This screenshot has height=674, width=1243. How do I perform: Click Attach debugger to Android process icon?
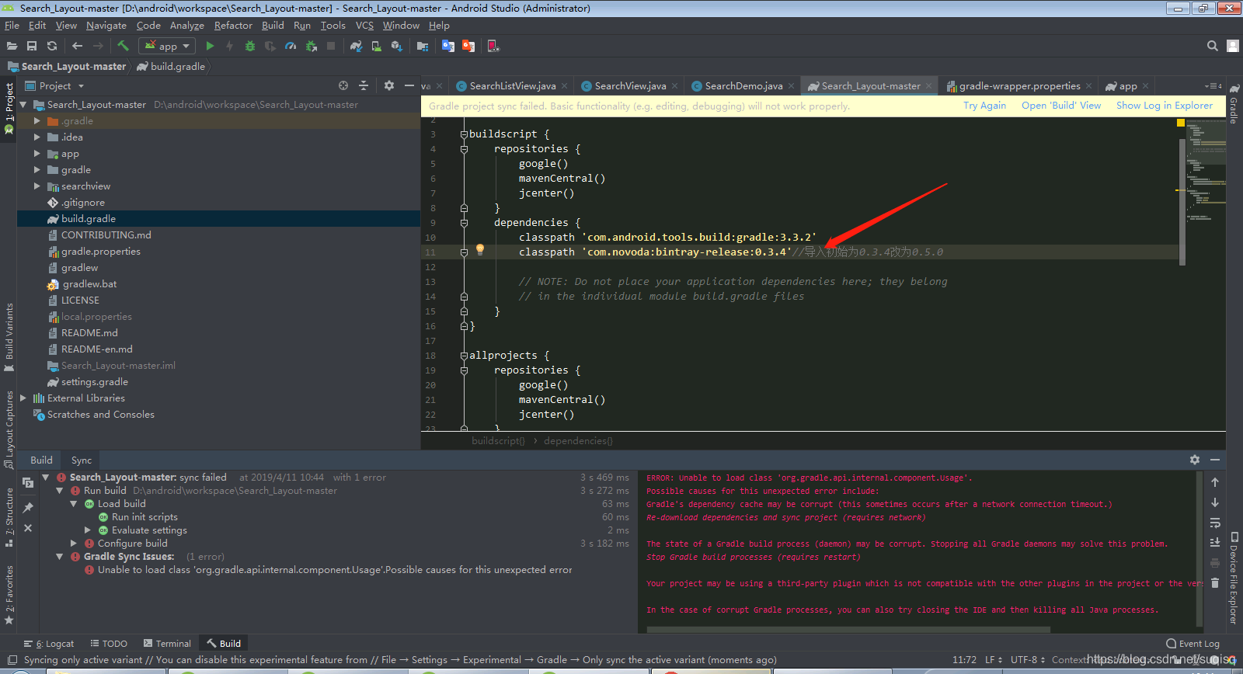click(311, 46)
